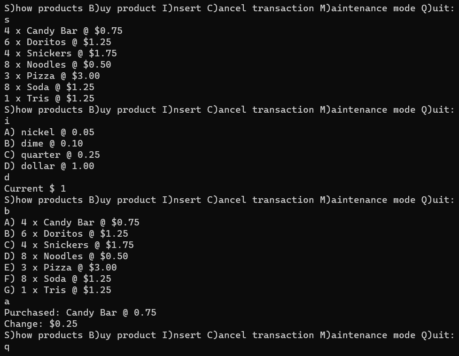The width and height of the screenshot is (459, 356).
Task: Click the lone typed 'd' input line
Action: [x=7, y=178]
